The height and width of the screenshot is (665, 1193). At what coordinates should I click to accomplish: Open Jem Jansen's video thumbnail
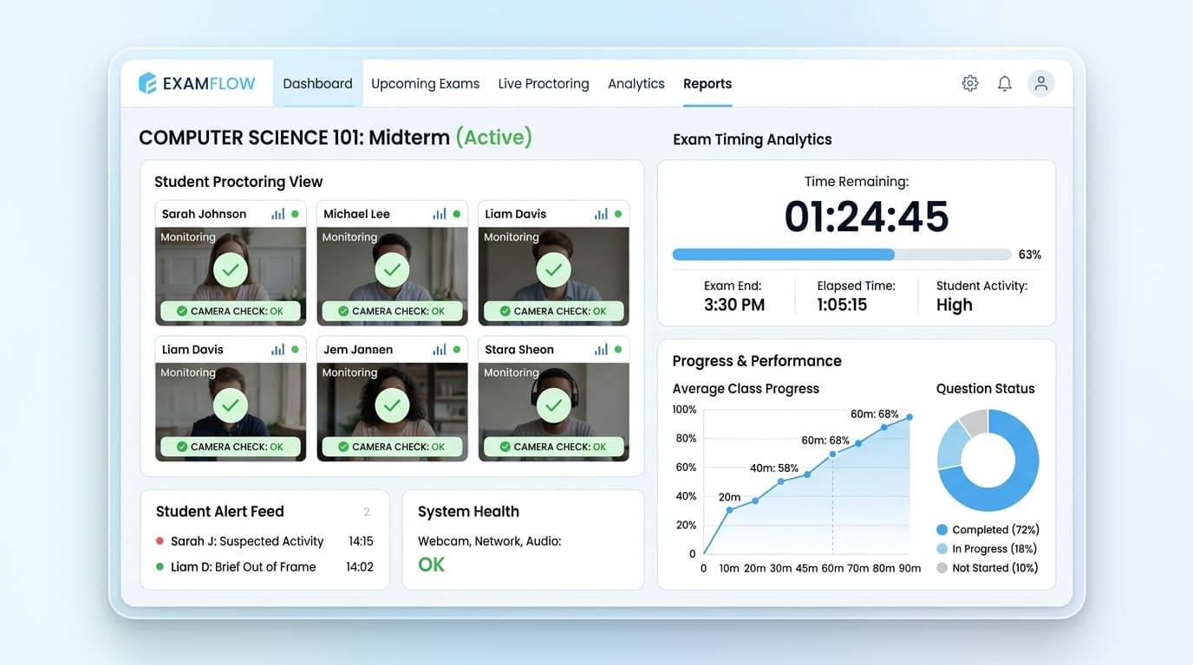[392, 412]
